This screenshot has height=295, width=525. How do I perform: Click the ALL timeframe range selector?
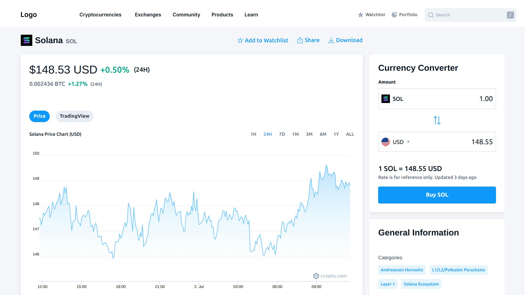click(x=350, y=134)
